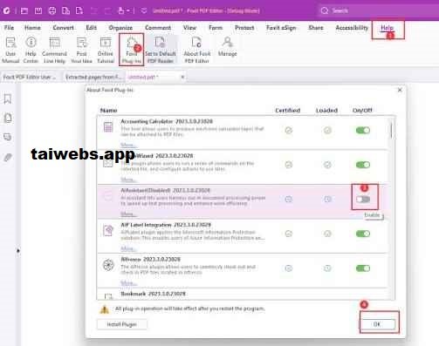Switch to the Foxit eSign tab
This screenshot has height=346, width=439.
tap(281, 28)
